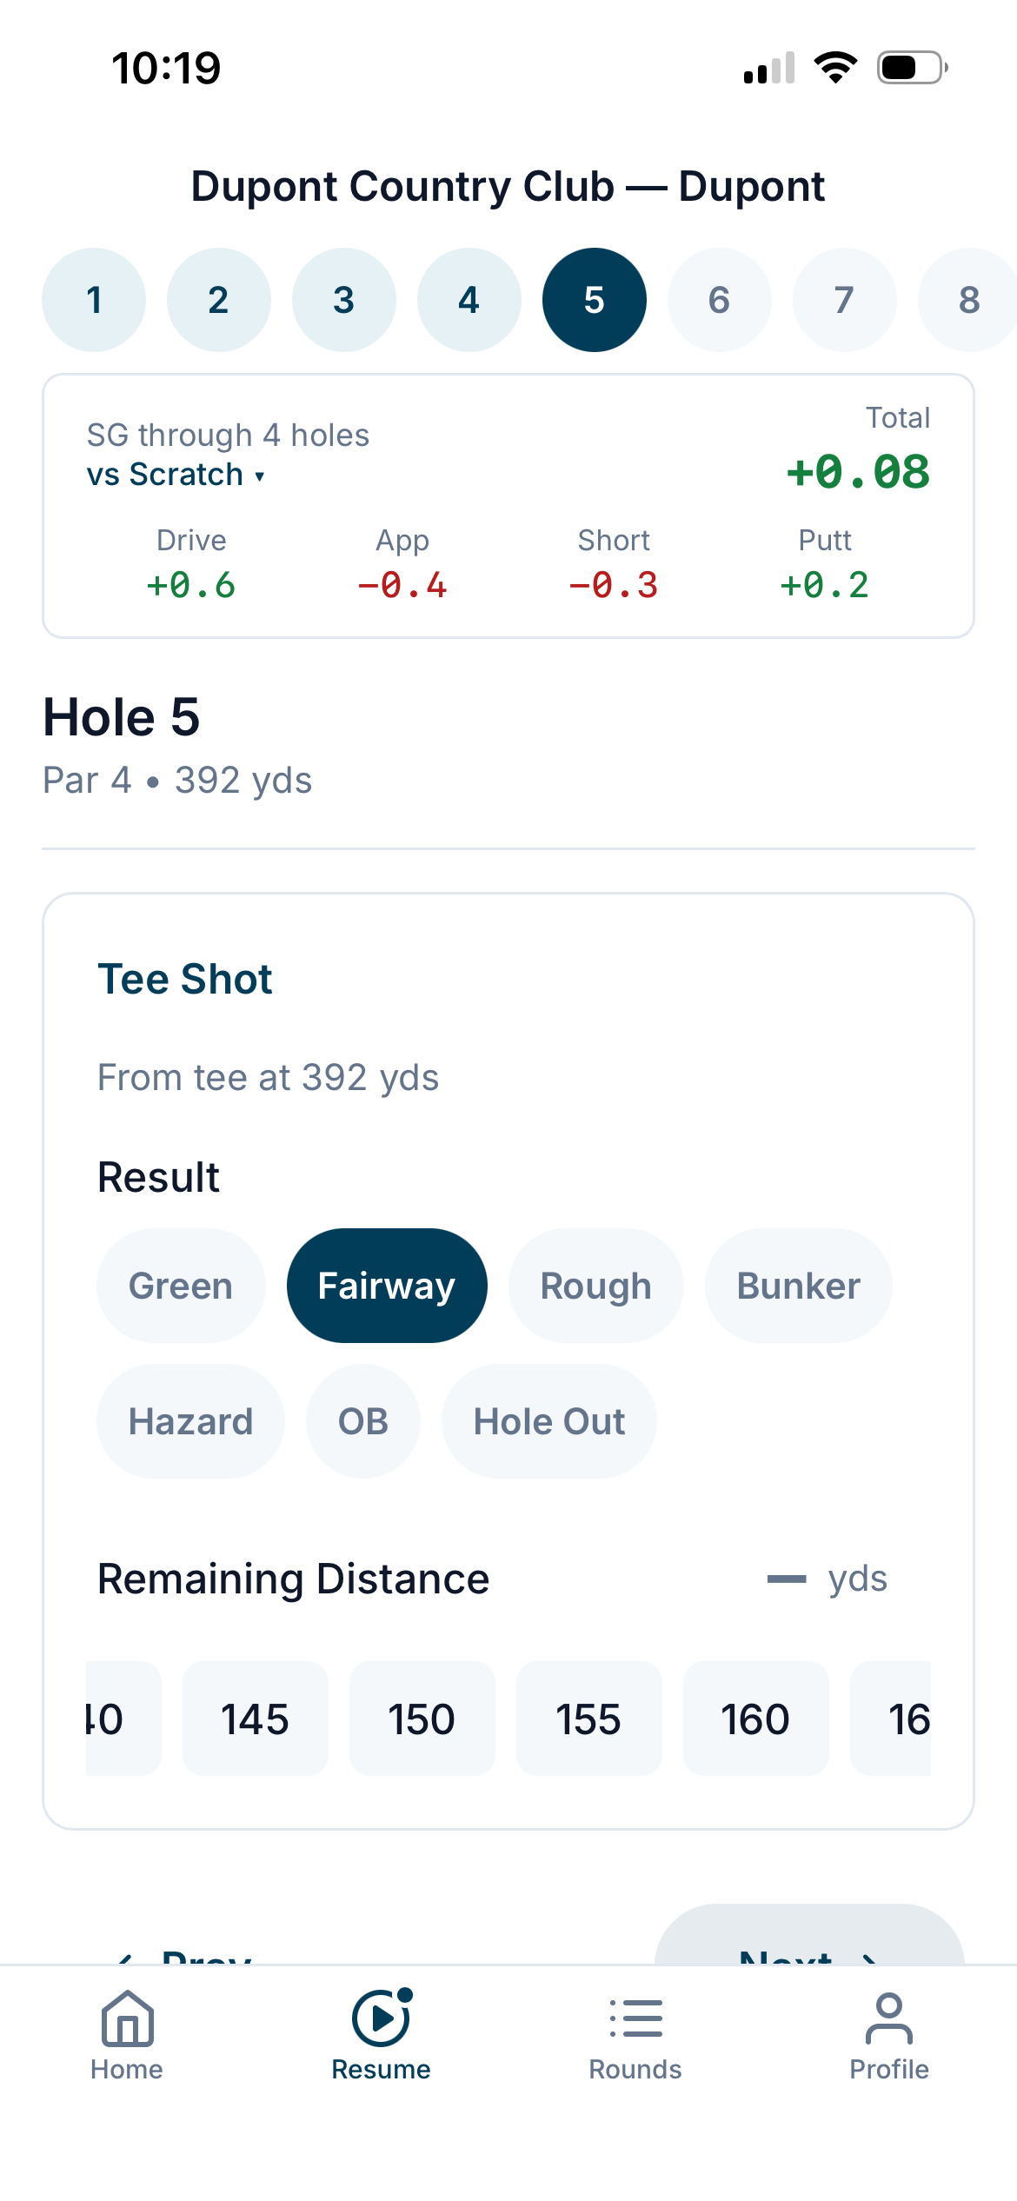
Task: Toggle the Bunker result option
Action: (x=797, y=1285)
